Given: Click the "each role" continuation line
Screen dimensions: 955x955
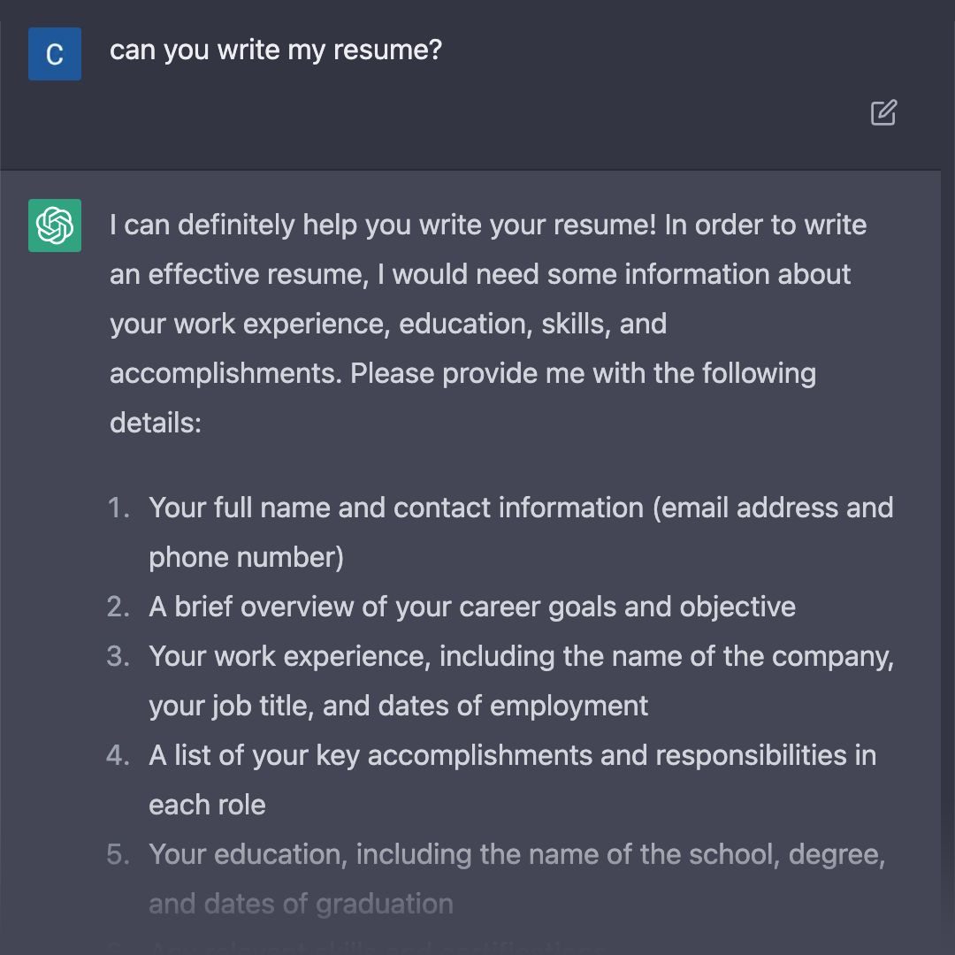Looking at the screenshot, I should tap(207, 806).
